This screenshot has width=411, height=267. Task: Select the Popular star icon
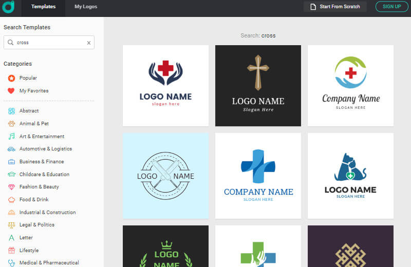point(11,78)
